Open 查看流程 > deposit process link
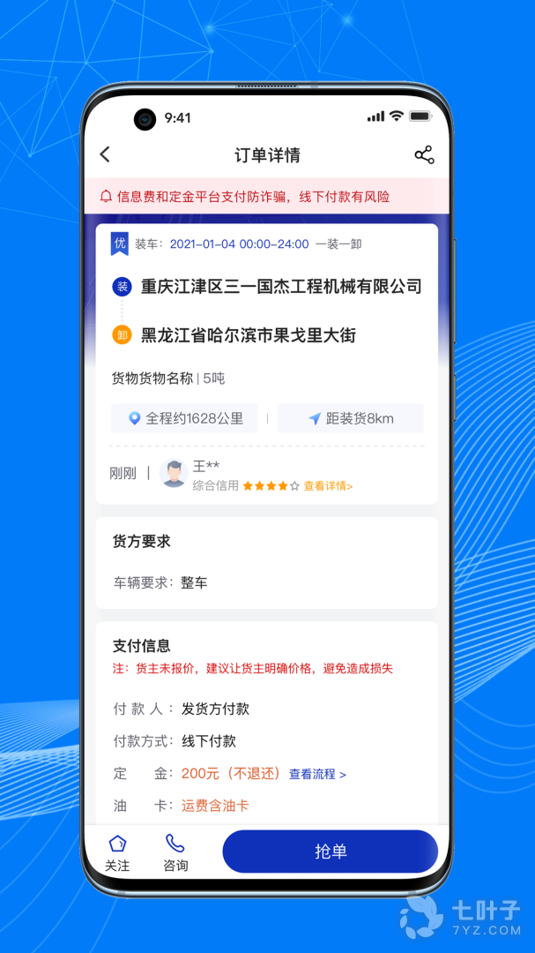The image size is (535, 953). coord(317,775)
